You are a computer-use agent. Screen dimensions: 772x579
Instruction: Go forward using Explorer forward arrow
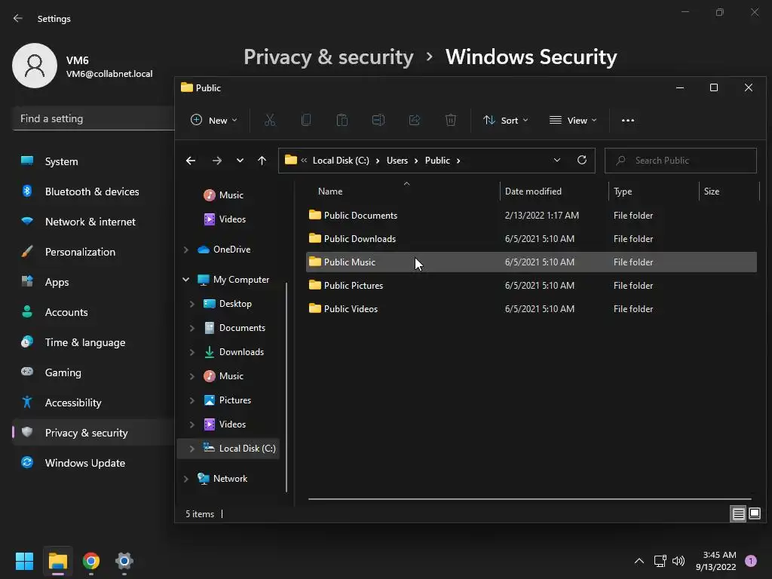tap(216, 161)
